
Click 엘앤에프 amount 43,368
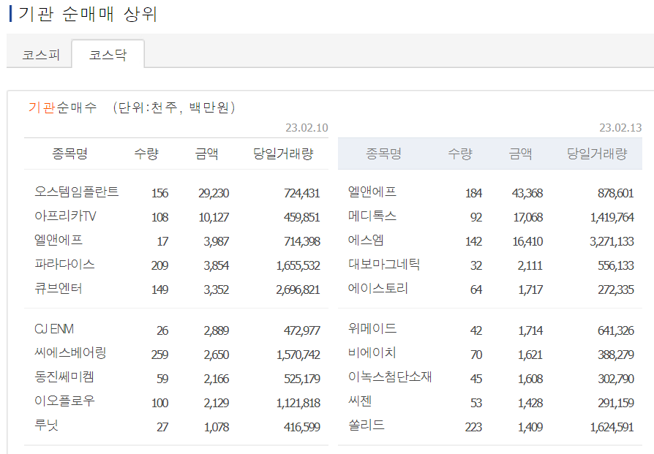click(x=527, y=194)
